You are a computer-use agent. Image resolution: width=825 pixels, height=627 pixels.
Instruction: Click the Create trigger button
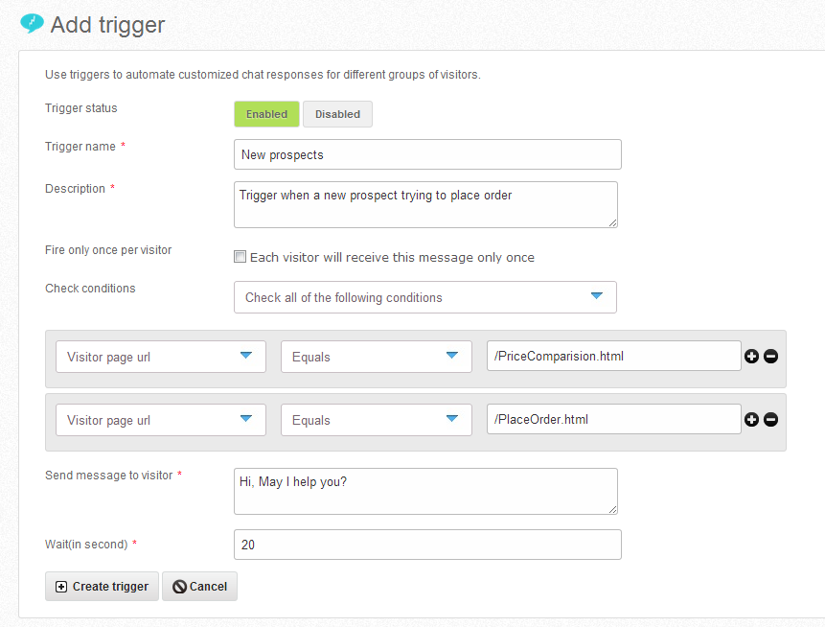pos(103,587)
